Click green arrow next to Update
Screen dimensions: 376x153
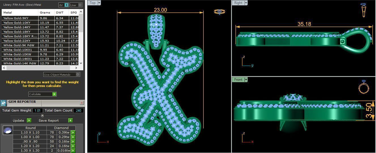pyautogui.click(x=29, y=120)
